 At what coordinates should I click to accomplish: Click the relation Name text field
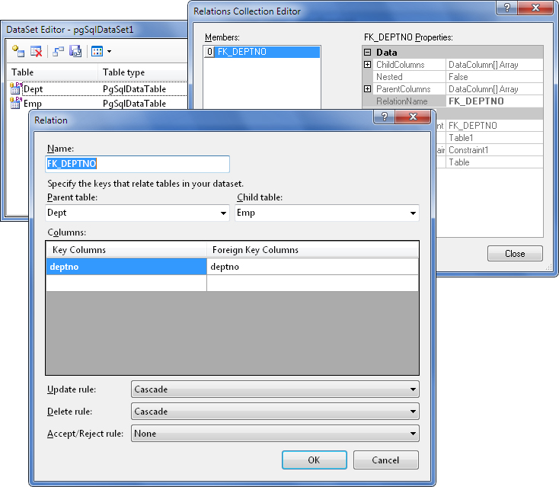tap(137, 164)
